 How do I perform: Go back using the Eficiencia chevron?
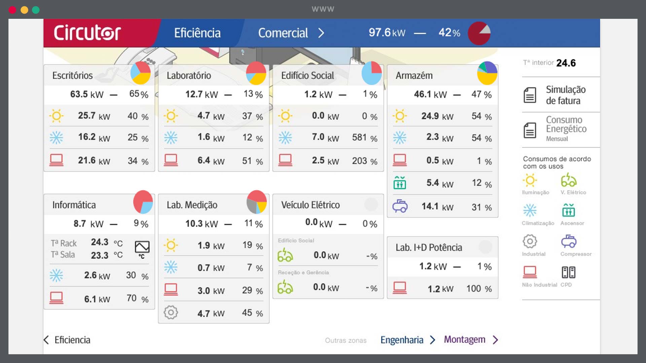(x=46, y=340)
